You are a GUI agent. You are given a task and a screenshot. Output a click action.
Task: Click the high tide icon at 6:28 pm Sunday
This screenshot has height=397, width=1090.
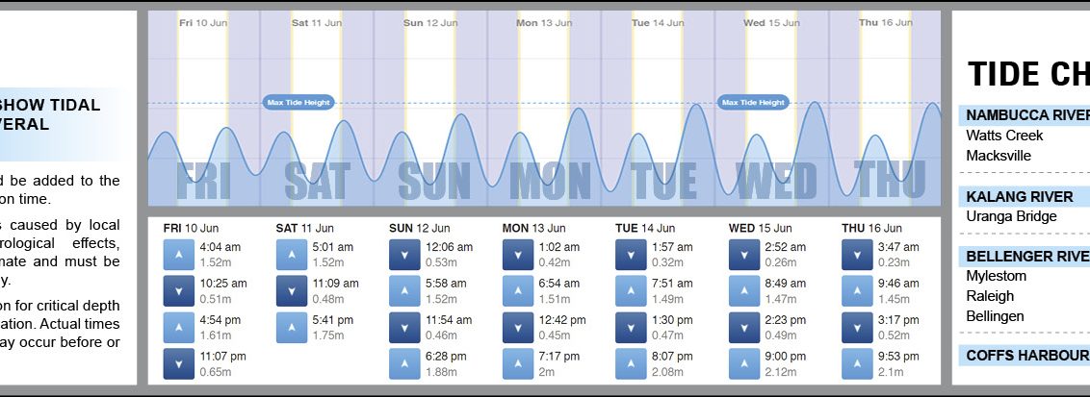click(x=403, y=364)
